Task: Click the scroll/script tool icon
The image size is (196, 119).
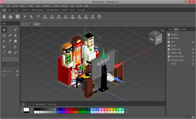Action: (15, 47)
